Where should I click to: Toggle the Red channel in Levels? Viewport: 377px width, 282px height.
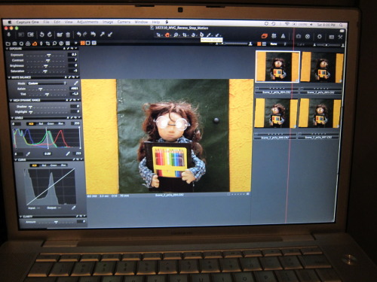(41, 123)
